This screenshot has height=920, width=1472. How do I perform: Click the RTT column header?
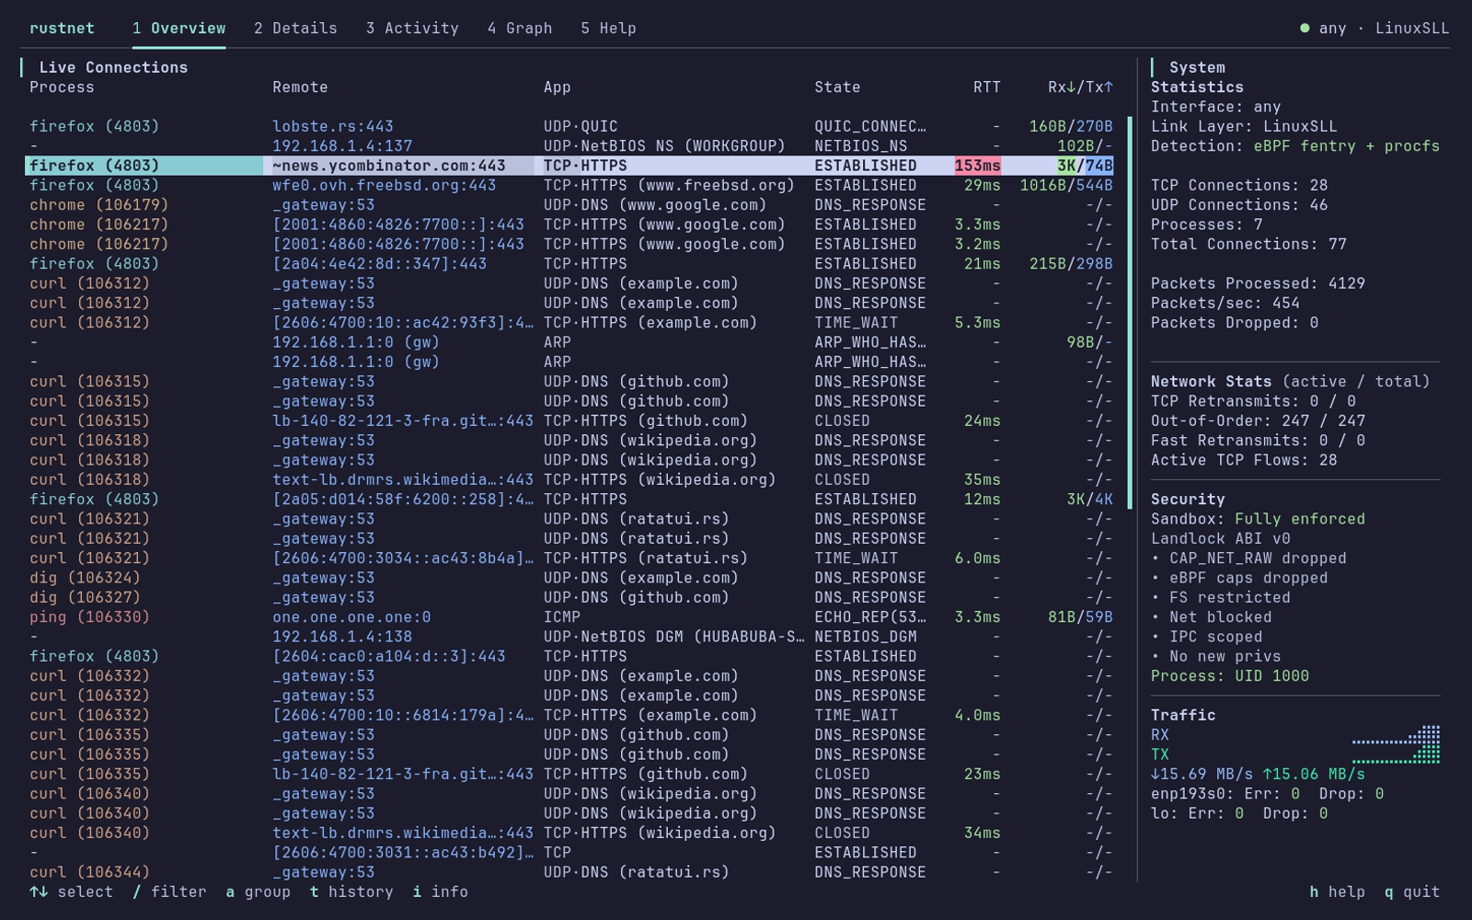(x=987, y=87)
